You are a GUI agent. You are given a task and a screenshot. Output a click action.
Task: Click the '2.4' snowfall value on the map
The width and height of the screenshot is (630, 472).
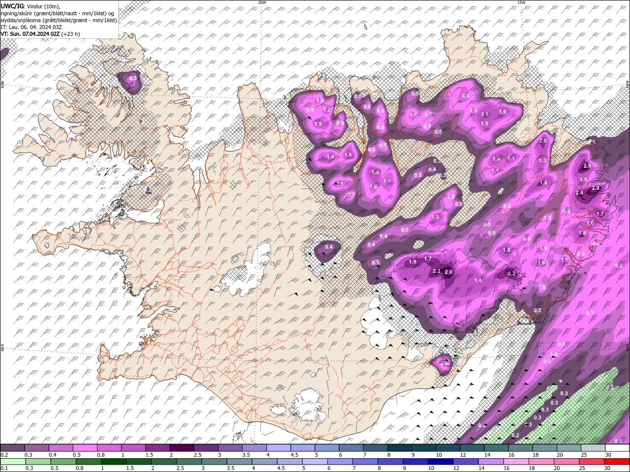(579, 193)
